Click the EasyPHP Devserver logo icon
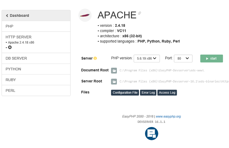This screenshot has height=148, width=229. pyautogui.click(x=151, y=134)
